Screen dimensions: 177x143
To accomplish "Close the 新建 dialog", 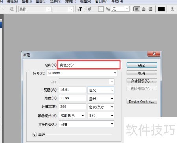I will (154, 54).
